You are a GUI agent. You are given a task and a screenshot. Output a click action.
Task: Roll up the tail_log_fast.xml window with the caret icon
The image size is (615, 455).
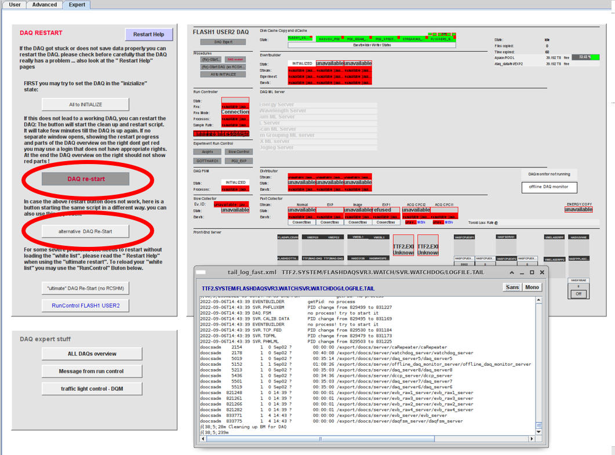512,272
